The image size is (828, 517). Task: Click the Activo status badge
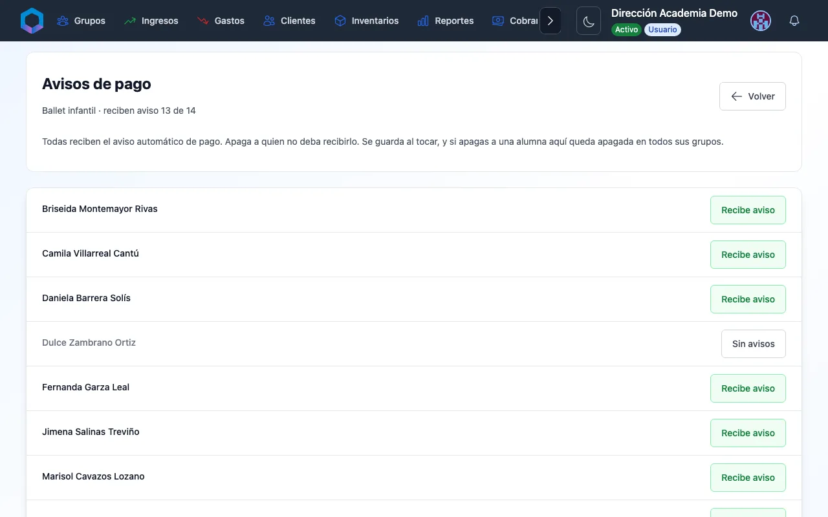(626, 30)
